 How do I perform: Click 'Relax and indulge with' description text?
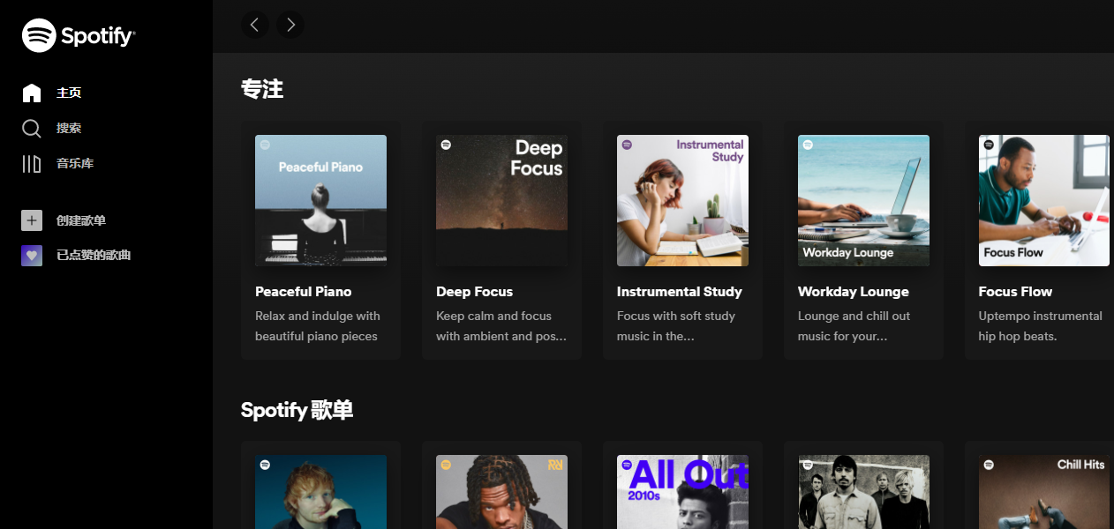318,316
